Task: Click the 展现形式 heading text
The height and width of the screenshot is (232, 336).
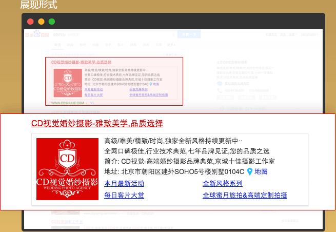Action: (38, 5)
